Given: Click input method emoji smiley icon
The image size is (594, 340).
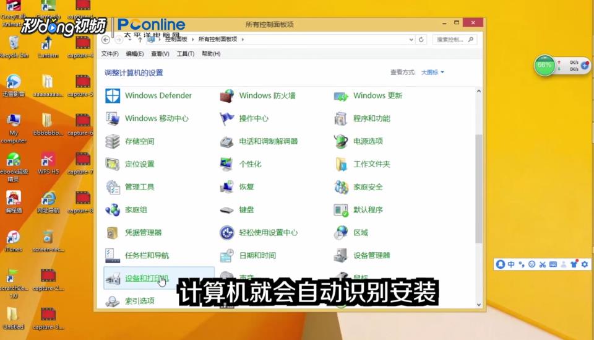Looking at the screenshot, I should [x=532, y=264].
